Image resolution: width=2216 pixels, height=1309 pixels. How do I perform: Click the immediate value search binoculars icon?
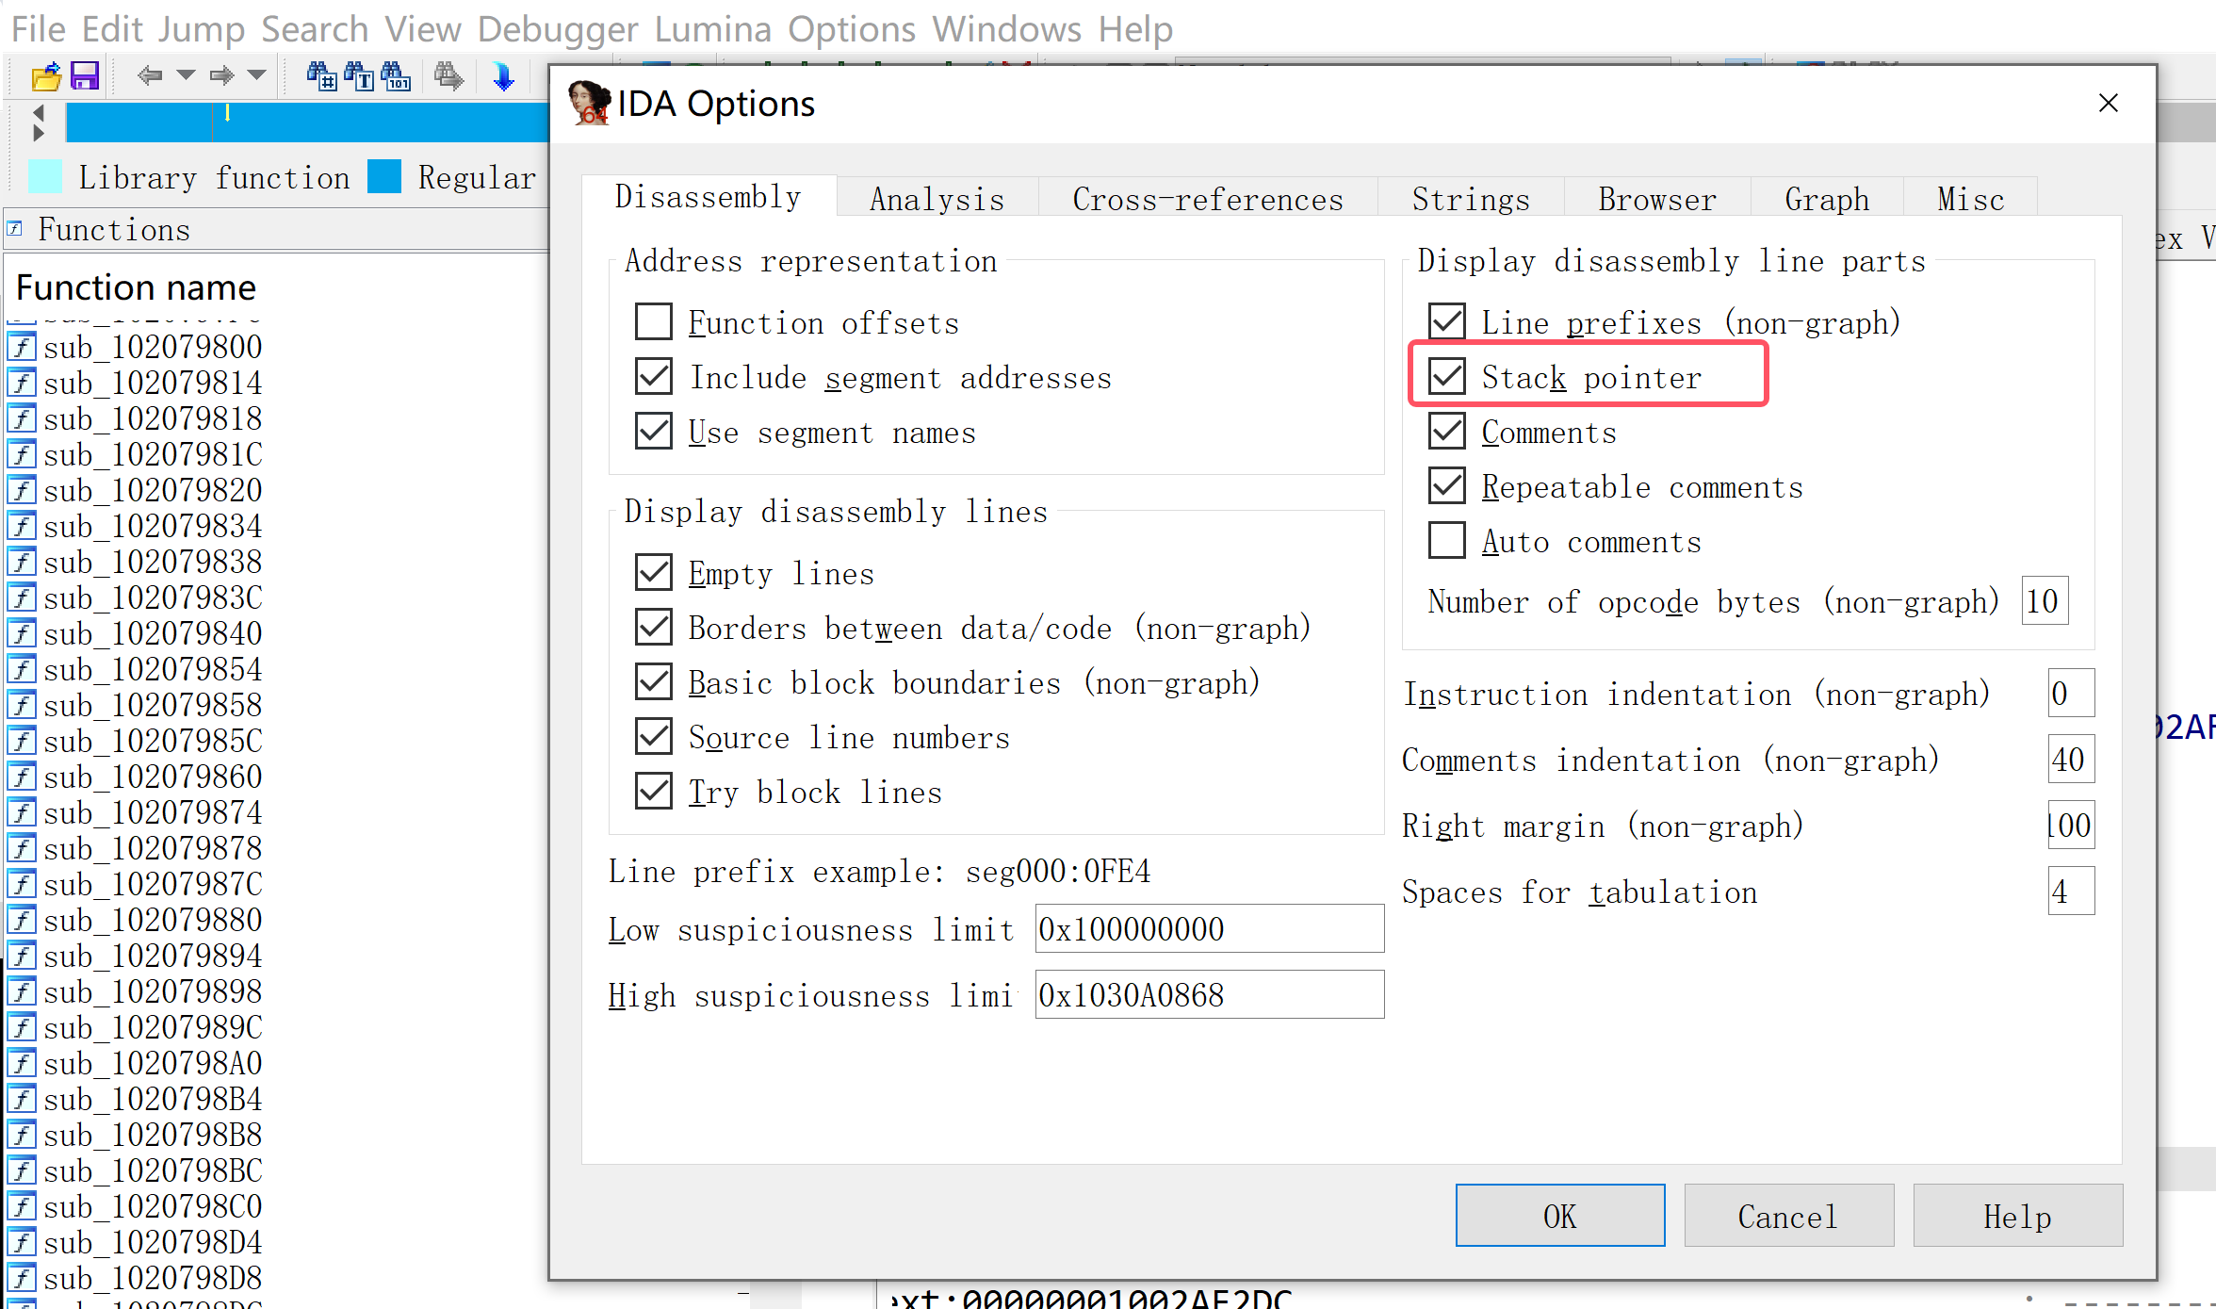[321, 75]
